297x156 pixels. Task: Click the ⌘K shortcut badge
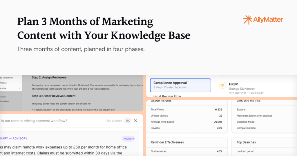[x=128, y=121]
